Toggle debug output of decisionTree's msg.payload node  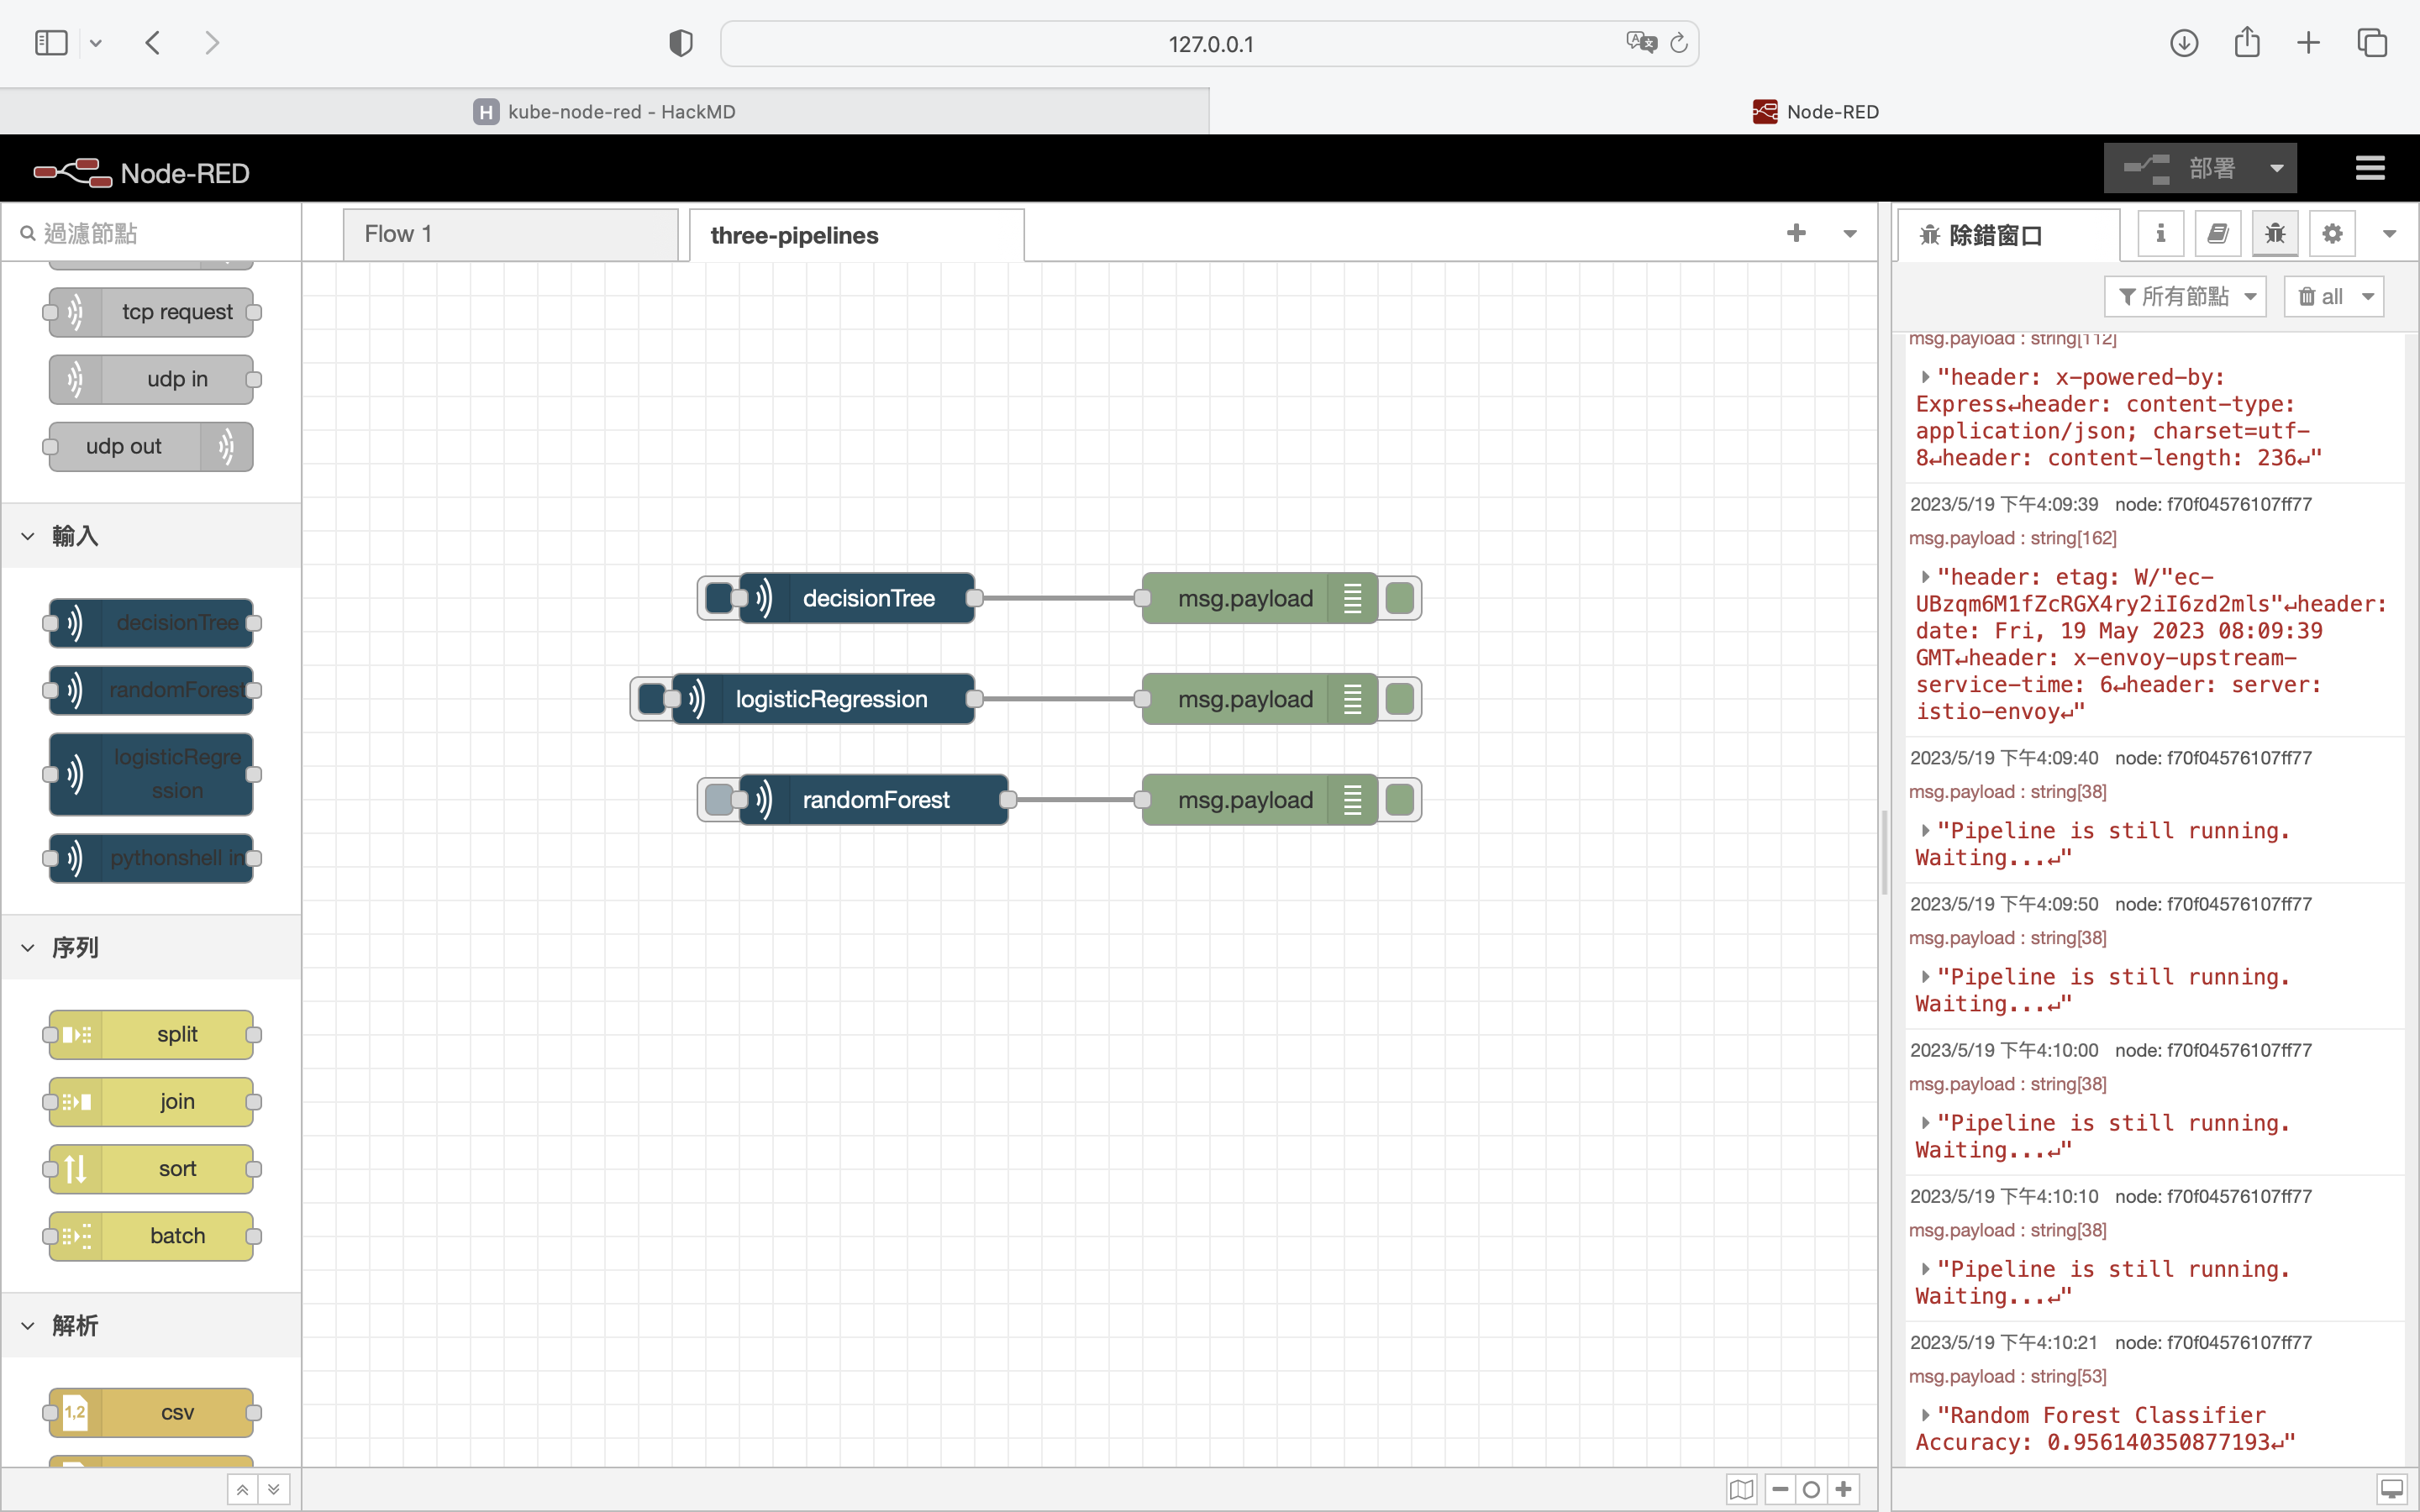1400,598
